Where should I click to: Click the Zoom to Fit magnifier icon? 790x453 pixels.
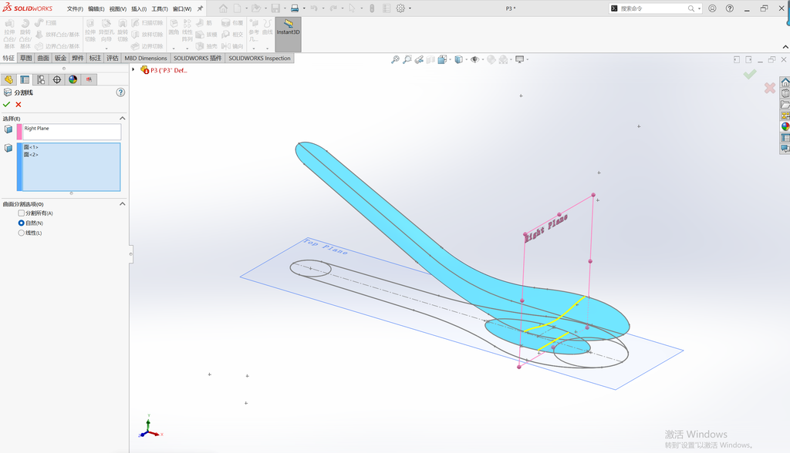(395, 59)
